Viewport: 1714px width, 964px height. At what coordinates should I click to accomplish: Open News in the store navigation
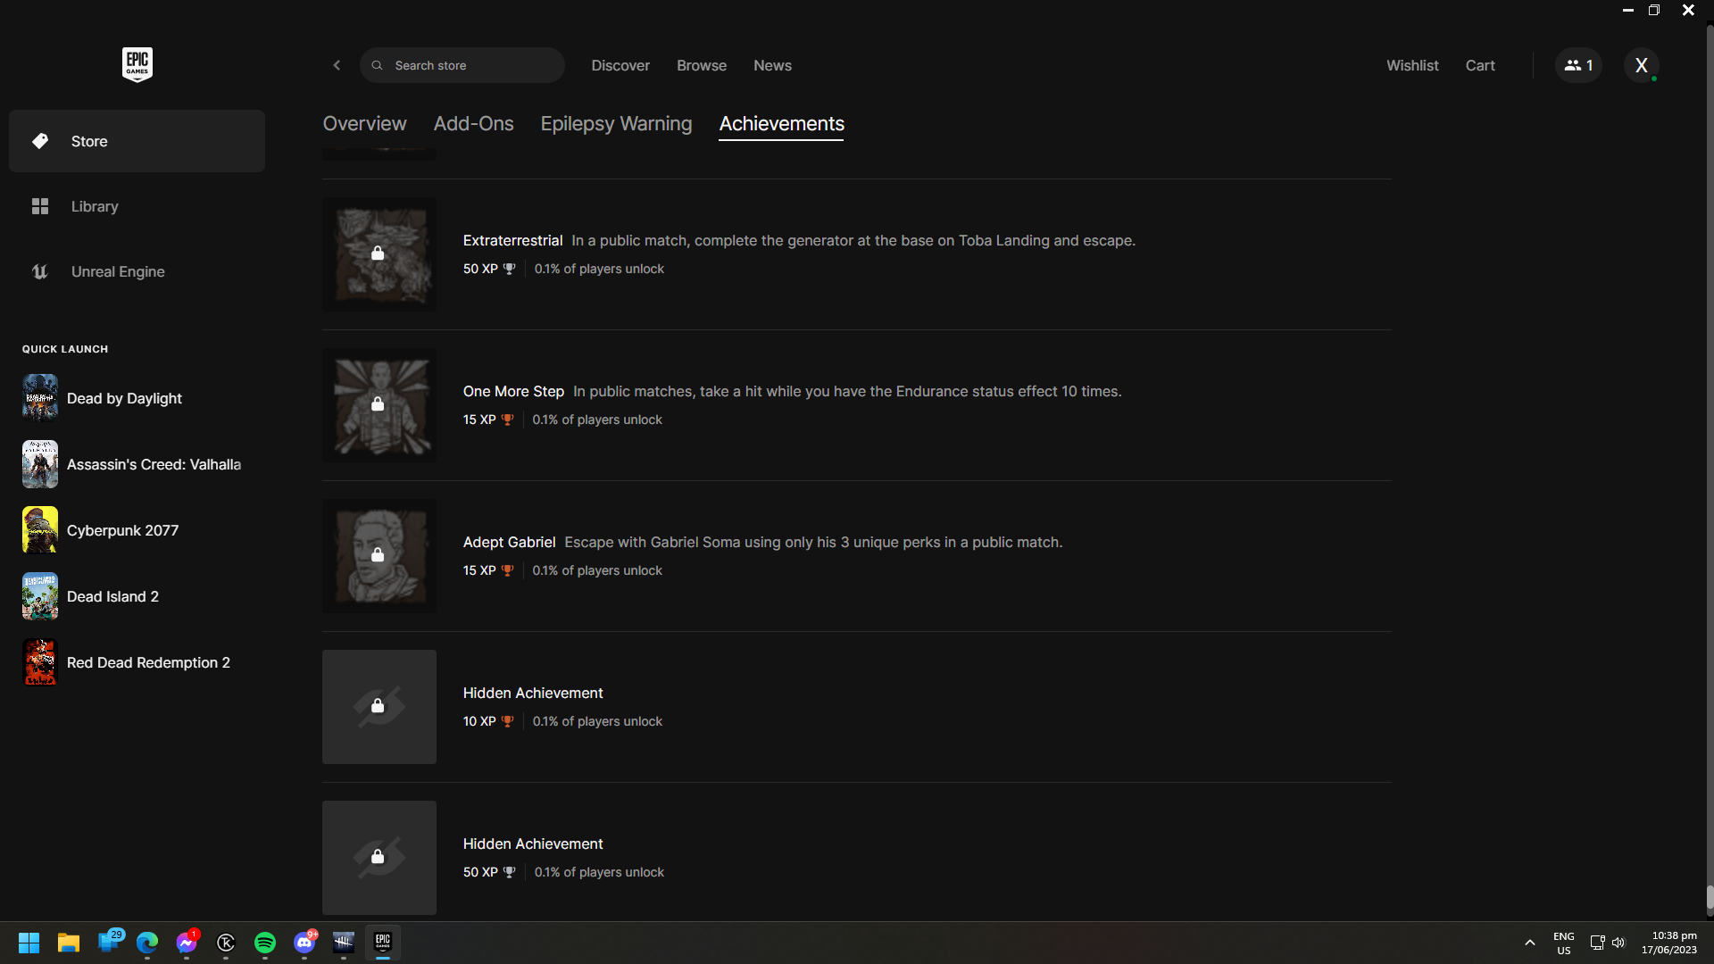point(772,65)
